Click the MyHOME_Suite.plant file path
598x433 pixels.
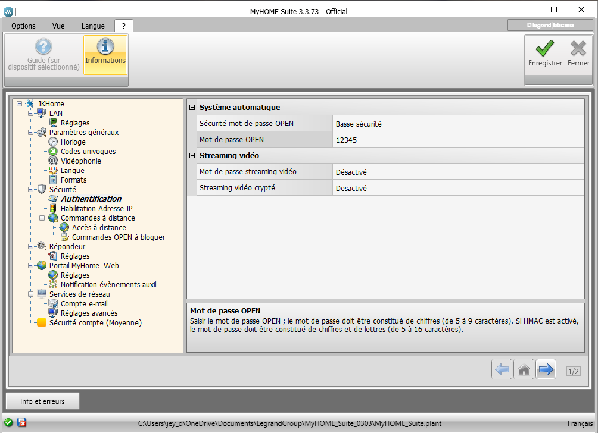pos(290,423)
